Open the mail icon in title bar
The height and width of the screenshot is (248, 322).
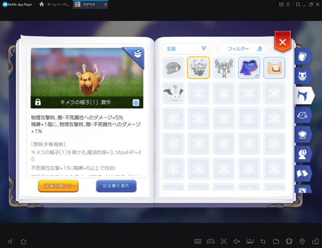281,5
